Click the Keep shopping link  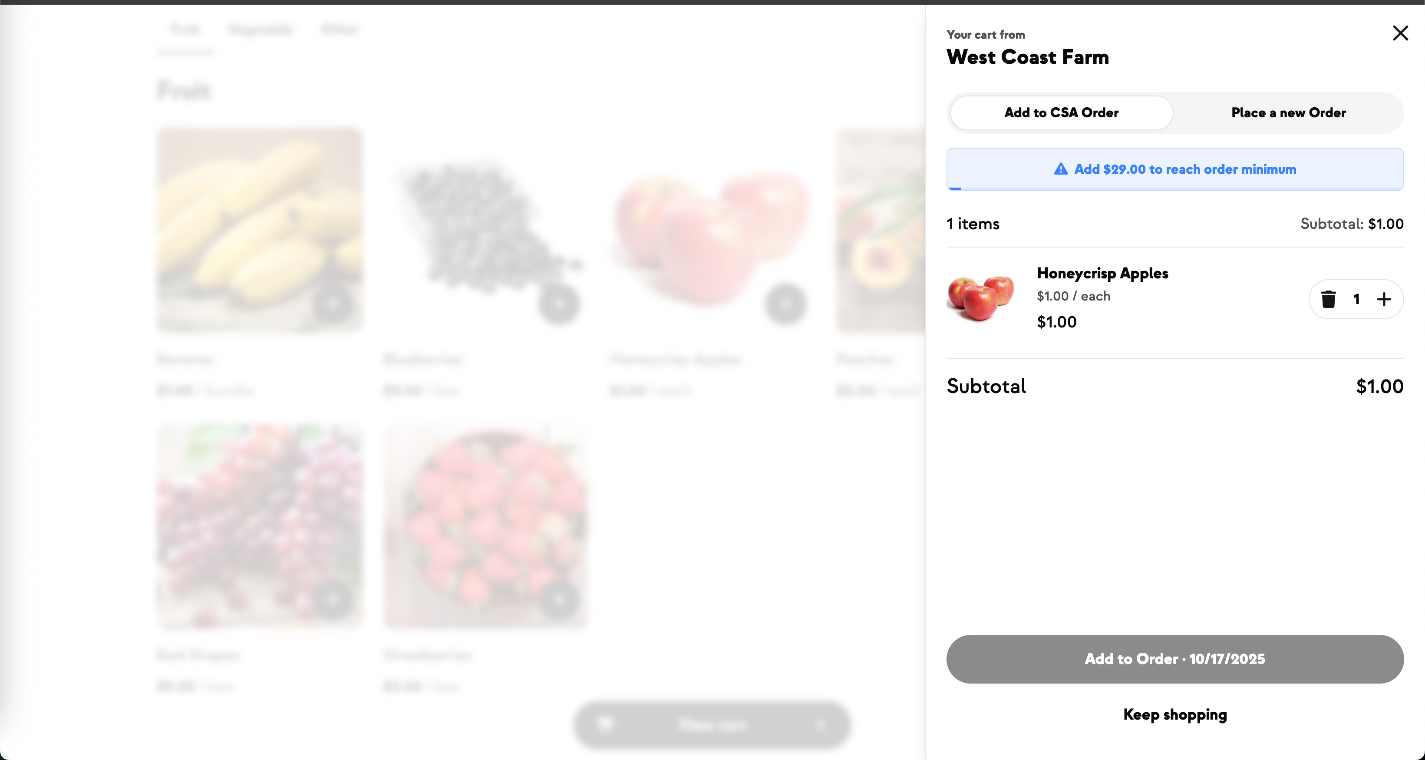click(x=1174, y=714)
